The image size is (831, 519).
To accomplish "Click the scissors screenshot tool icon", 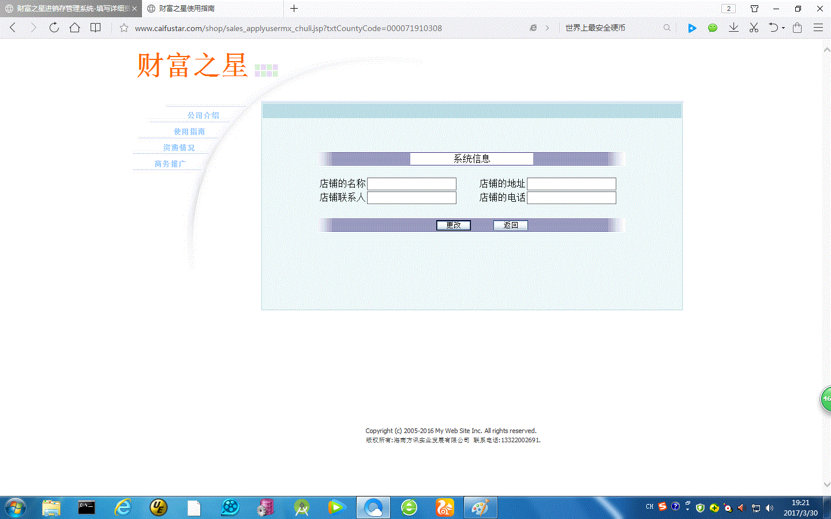I will point(754,28).
